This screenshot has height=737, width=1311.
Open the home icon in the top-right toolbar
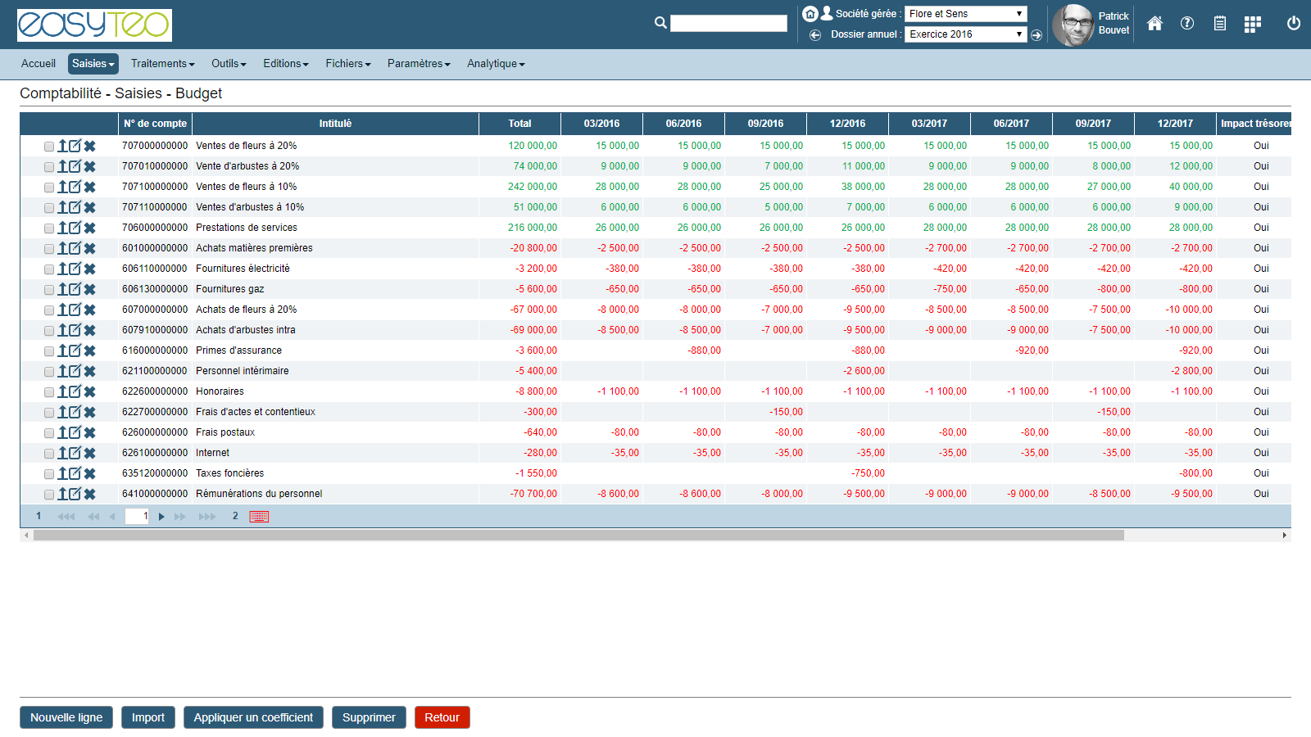[1154, 24]
